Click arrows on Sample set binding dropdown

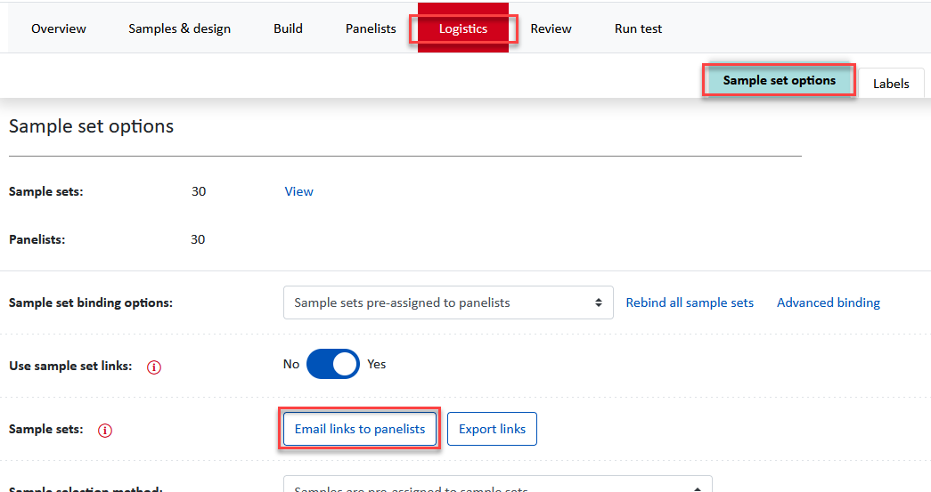coord(599,302)
